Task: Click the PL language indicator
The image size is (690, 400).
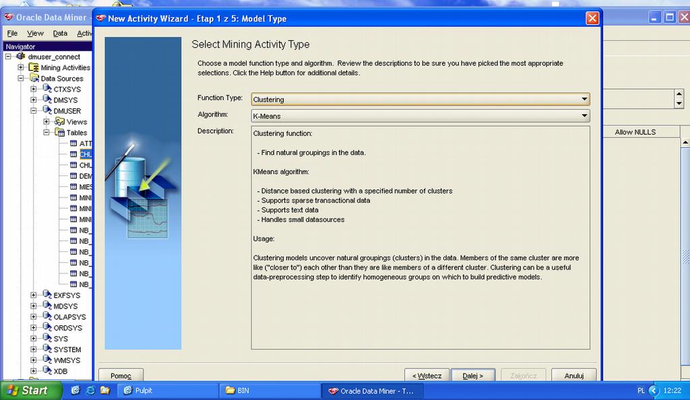Action: tap(641, 391)
